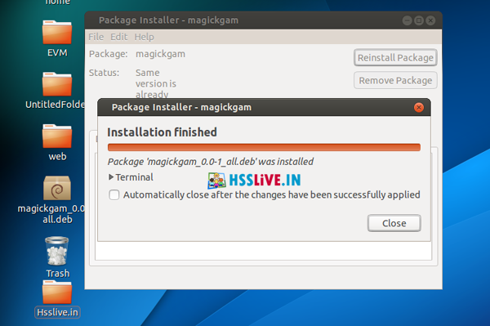
Task: Click the Close button in dialog
Action: coord(394,223)
